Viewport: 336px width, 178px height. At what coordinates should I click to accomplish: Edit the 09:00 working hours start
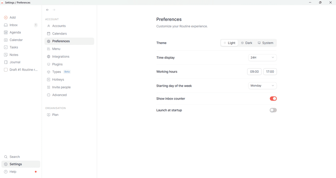point(254,72)
